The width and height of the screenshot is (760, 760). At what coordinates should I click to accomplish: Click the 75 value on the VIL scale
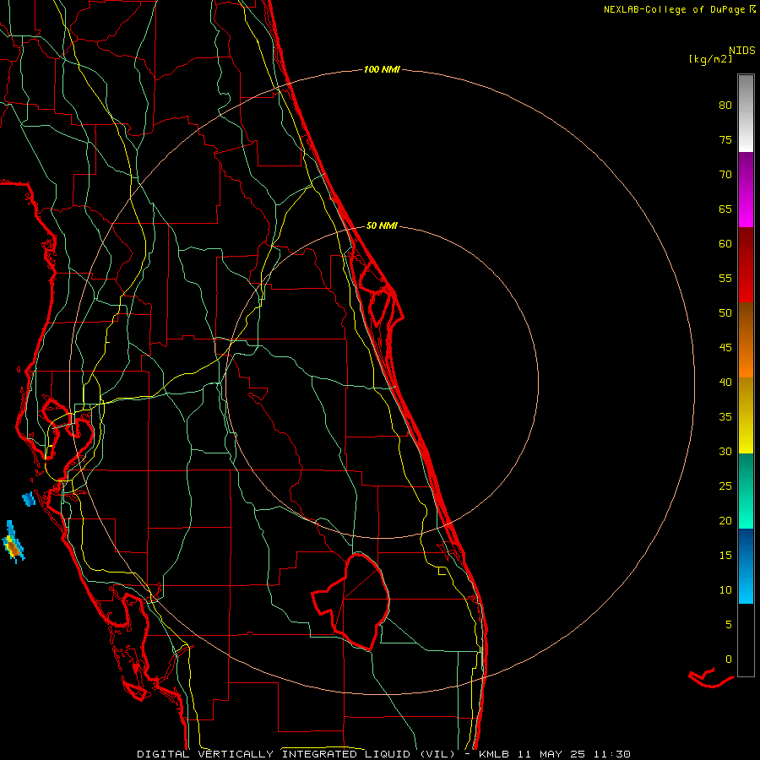pyautogui.click(x=725, y=140)
